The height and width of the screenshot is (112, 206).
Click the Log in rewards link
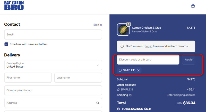click(x=148, y=46)
